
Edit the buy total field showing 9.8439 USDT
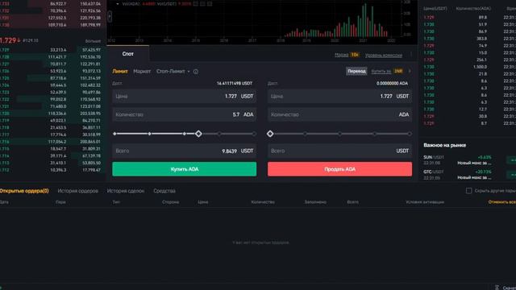185,151
